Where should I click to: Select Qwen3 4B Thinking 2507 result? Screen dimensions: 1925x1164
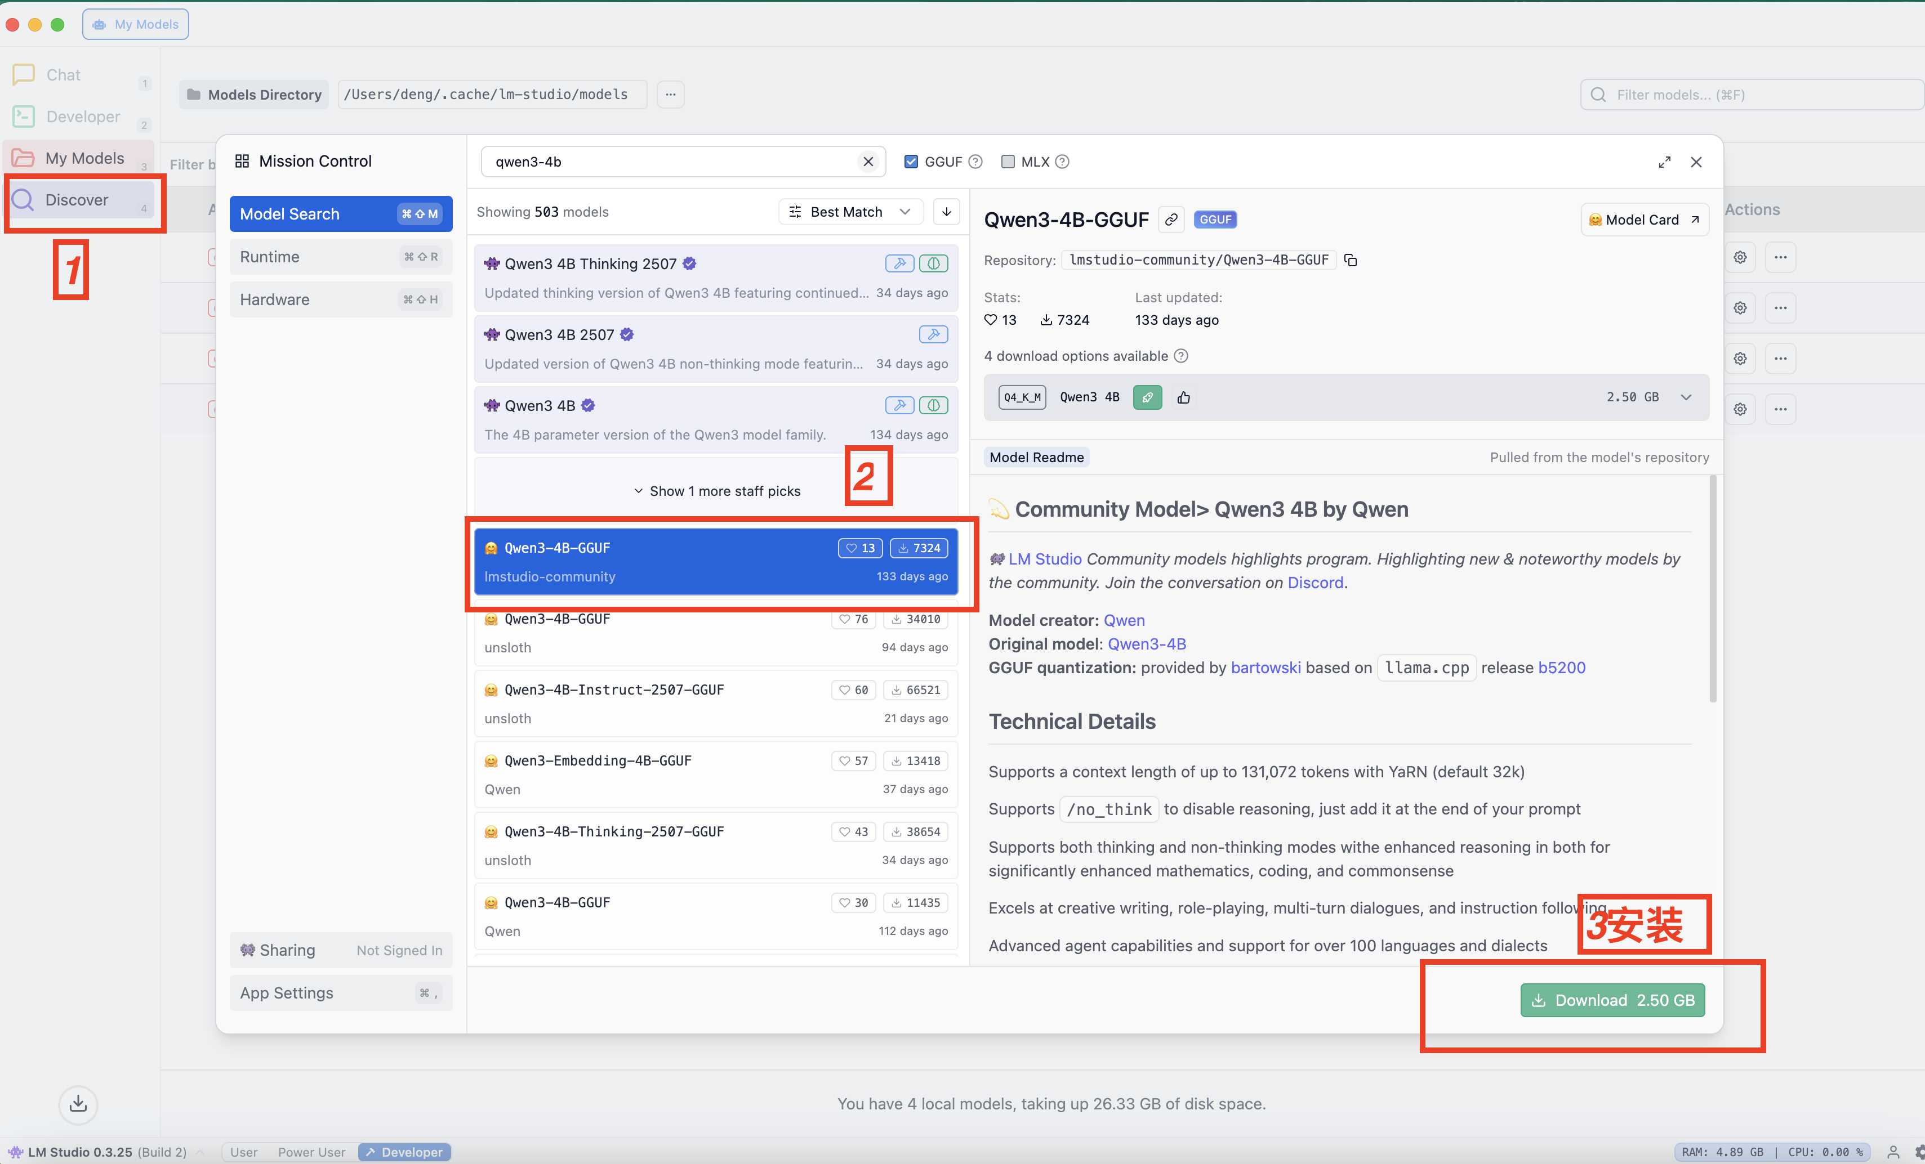(716, 278)
